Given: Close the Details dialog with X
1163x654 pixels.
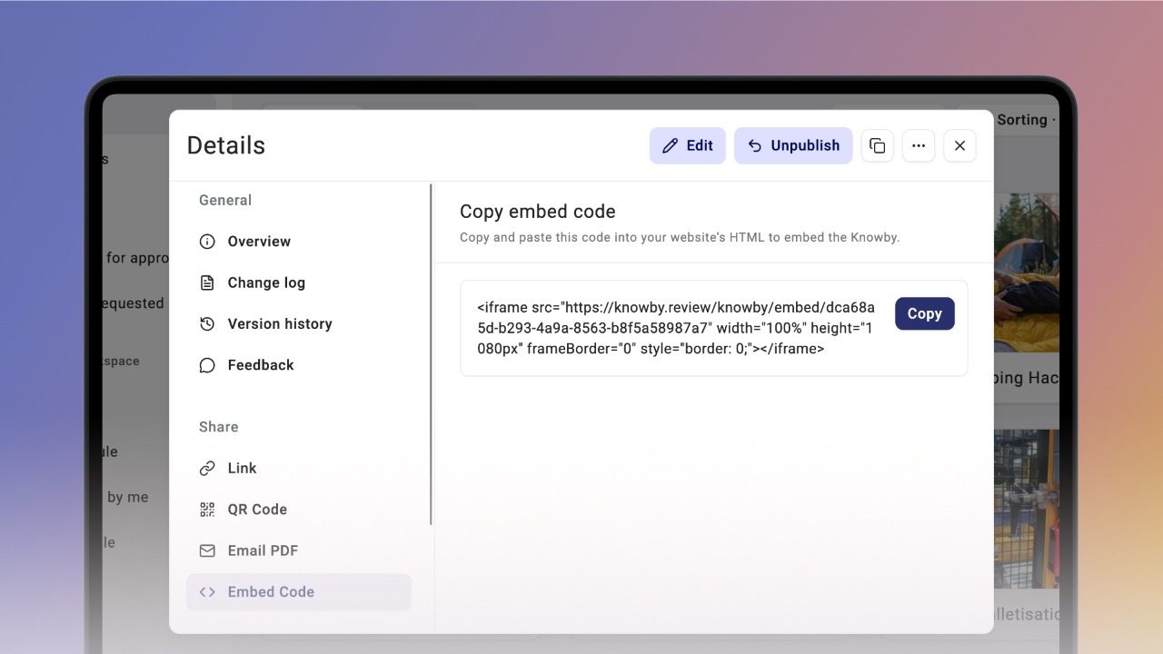Looking at the screenshot, I should click(959, 145).
